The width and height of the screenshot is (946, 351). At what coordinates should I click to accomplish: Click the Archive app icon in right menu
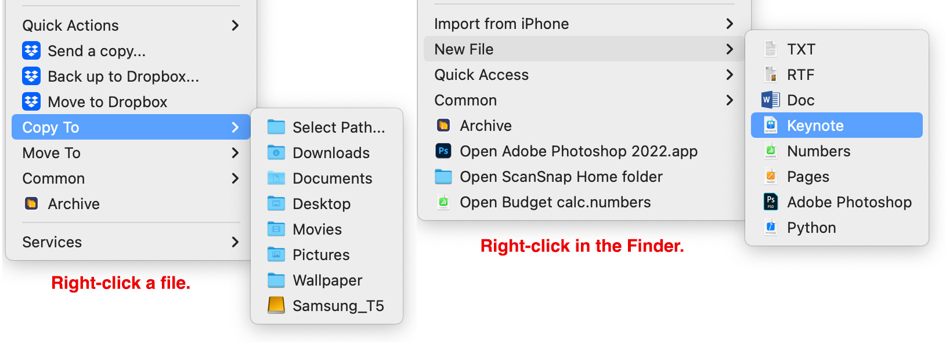pos(443,126)
